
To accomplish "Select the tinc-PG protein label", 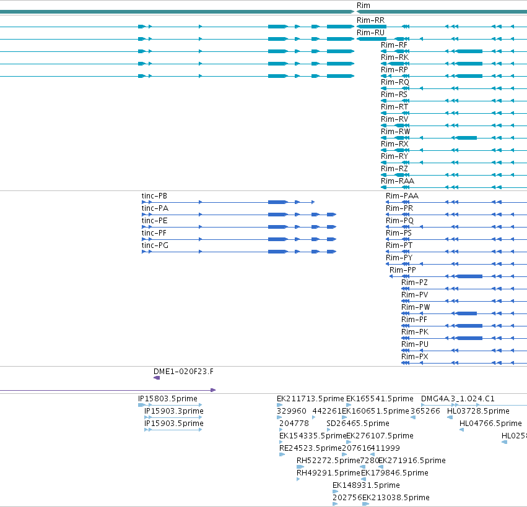I will point(155,245).
